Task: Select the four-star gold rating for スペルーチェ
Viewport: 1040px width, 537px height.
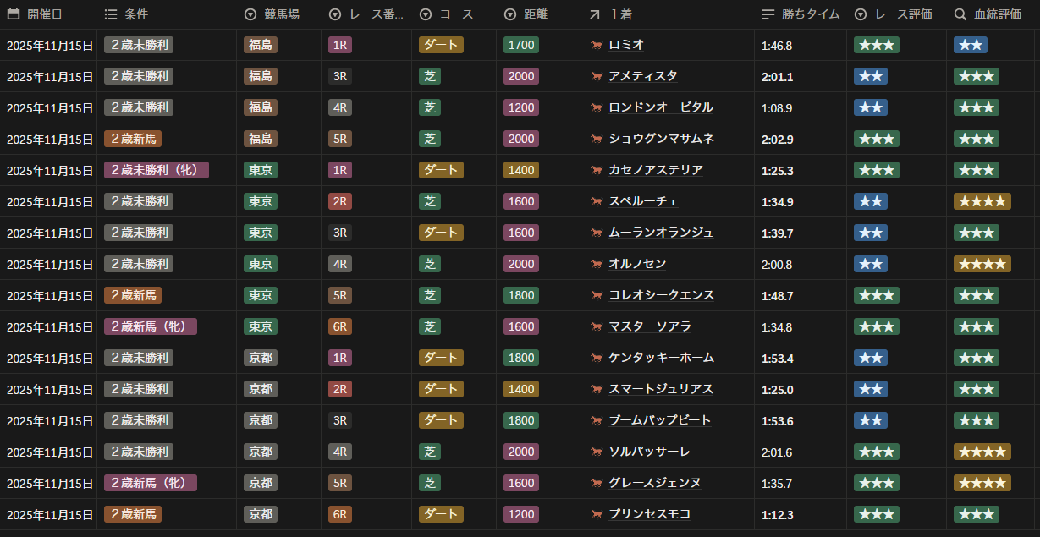Action: point(982,201)
